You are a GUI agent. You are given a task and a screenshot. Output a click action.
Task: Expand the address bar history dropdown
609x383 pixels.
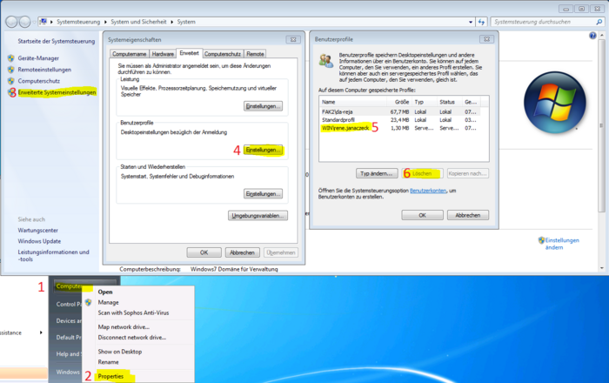(471, 22)
